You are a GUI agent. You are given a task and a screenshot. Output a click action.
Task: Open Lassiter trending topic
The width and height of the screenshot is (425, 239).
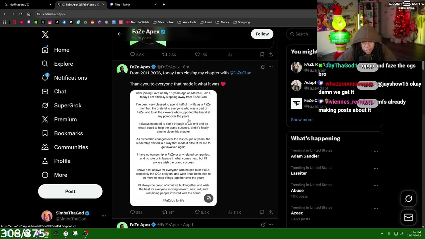pos(299,173)
